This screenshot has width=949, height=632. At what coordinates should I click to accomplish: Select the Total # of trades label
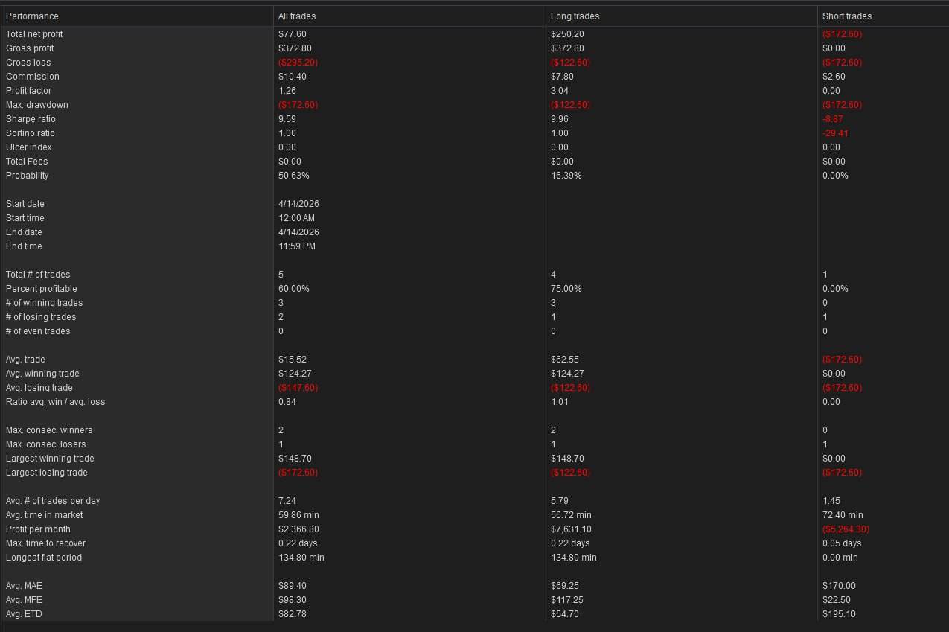(x=38, y=275)
